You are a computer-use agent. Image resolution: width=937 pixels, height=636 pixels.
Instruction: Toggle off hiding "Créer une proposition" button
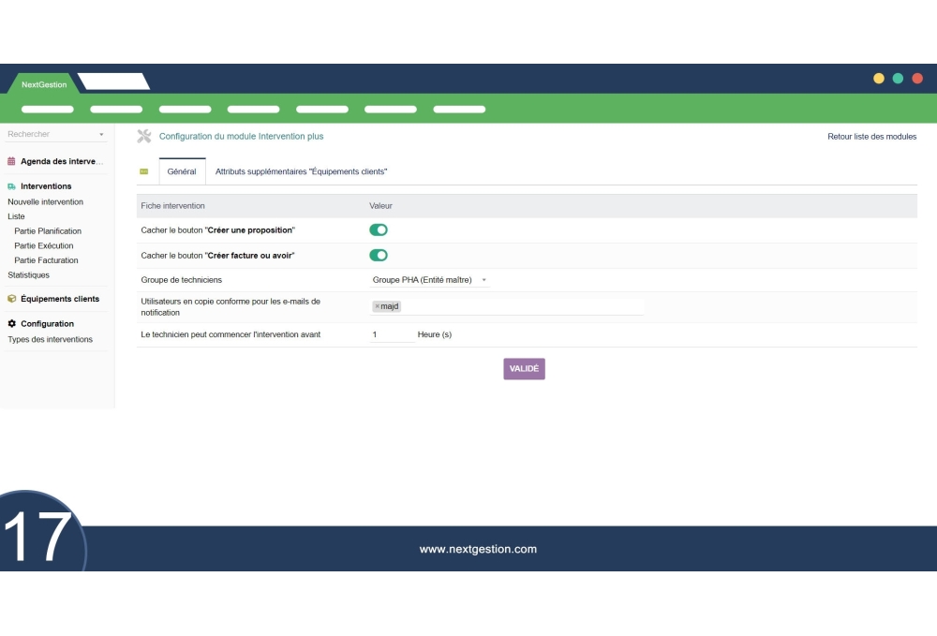pyautogui.click(x=379, y=230)
